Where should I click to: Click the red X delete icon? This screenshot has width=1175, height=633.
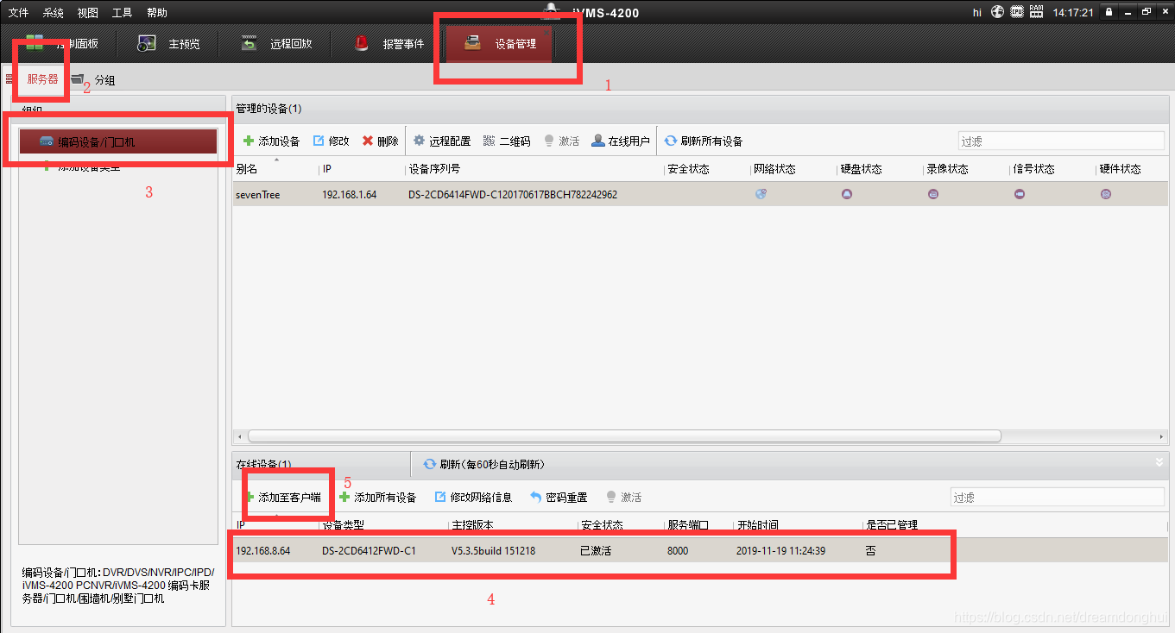(x=368, y=141)
